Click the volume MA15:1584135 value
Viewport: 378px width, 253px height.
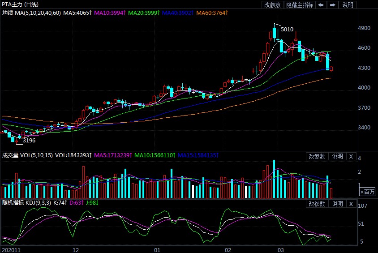pos(198,155)
